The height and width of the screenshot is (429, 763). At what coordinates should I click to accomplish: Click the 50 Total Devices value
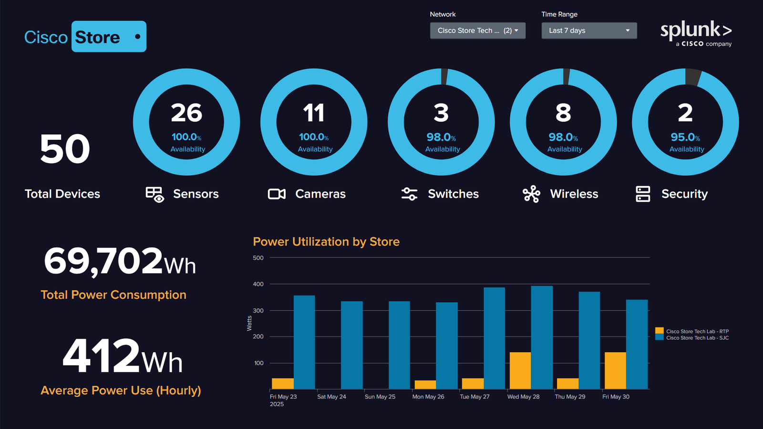[x=65, y=149]
